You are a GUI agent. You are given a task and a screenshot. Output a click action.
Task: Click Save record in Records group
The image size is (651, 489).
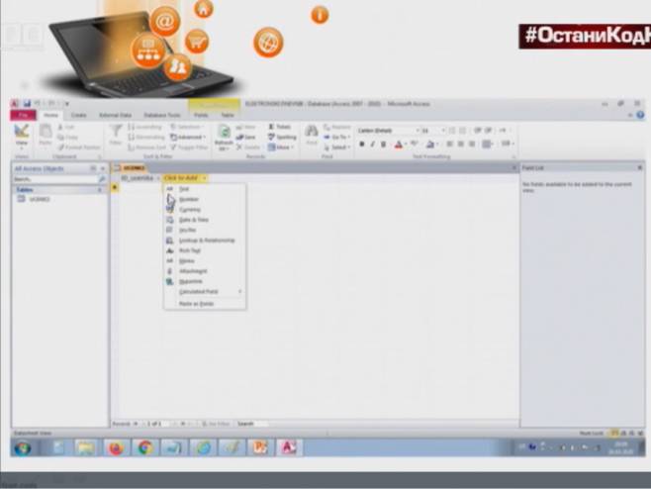pyautogui.click(x=245, y=137)
